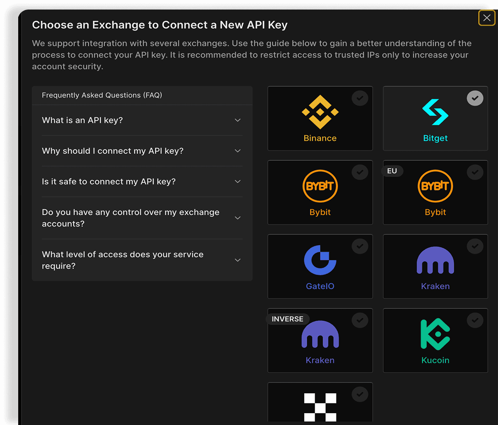Click 'What level of access does your service require?' text
The image size is (498, 425).
tap(123, 260)
